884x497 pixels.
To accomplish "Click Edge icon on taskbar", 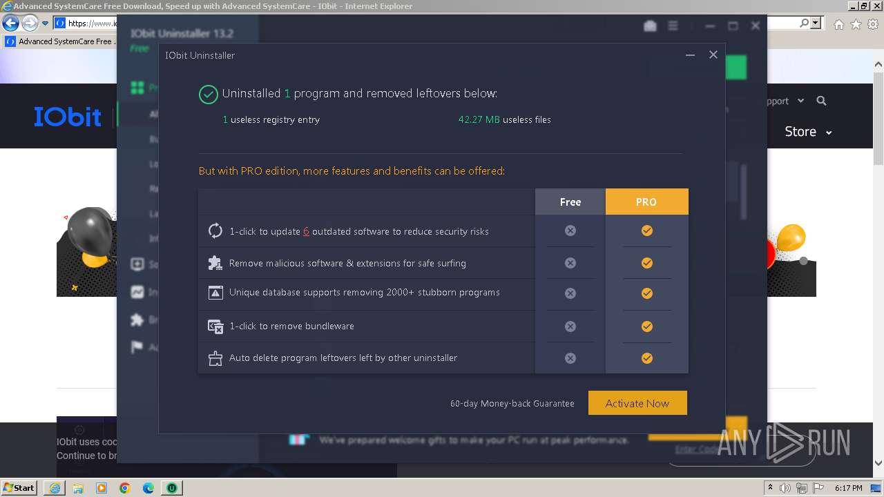I will point(148,488).
